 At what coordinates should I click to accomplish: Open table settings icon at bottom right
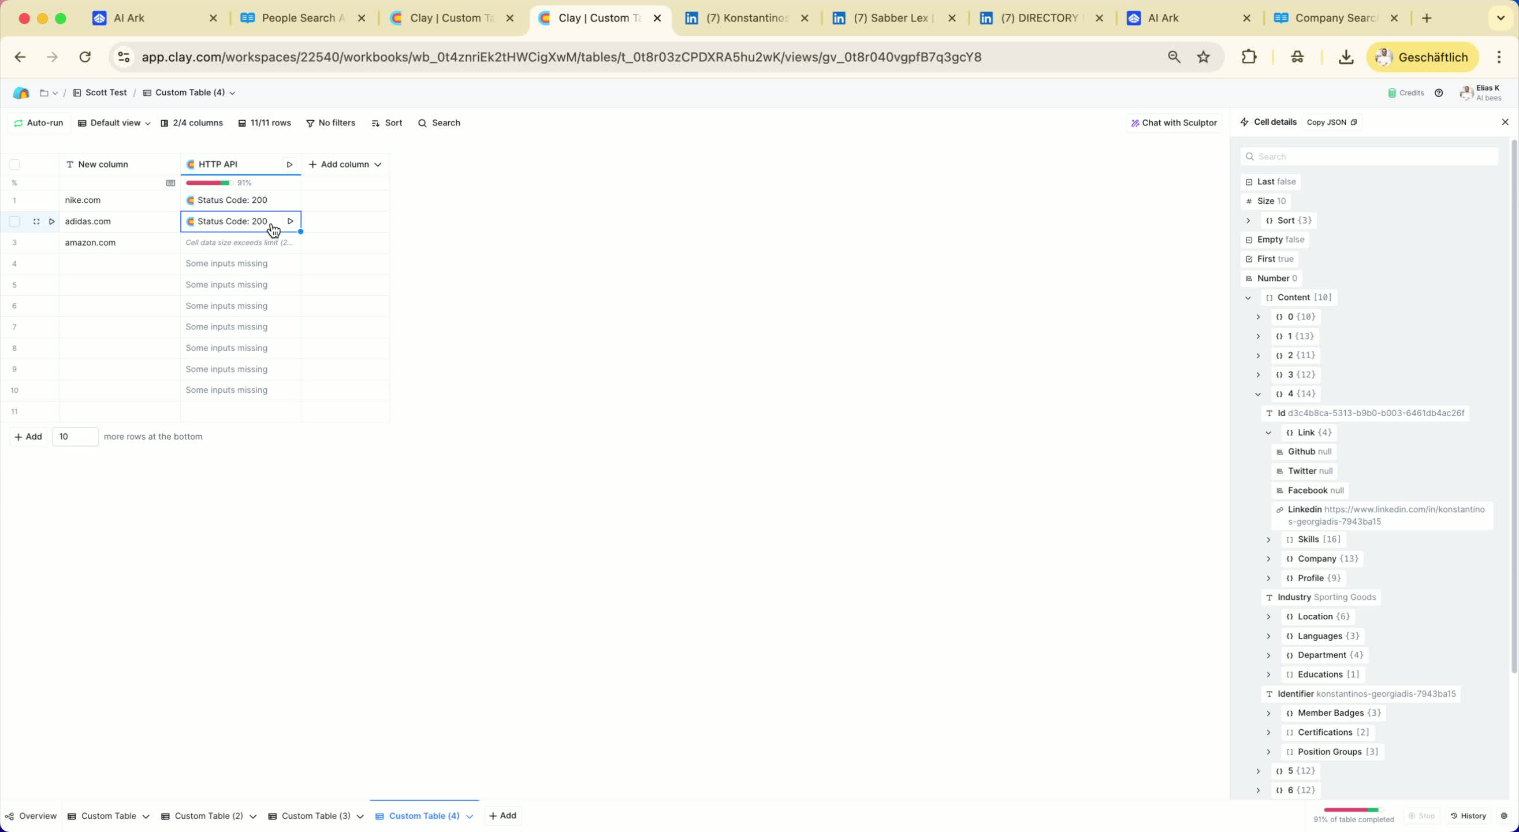pyautogui.click(x=1503, y=815)
